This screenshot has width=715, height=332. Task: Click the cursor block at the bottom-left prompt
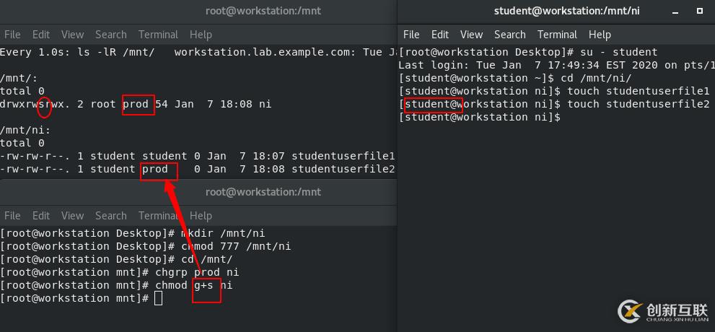pos(159,298)
